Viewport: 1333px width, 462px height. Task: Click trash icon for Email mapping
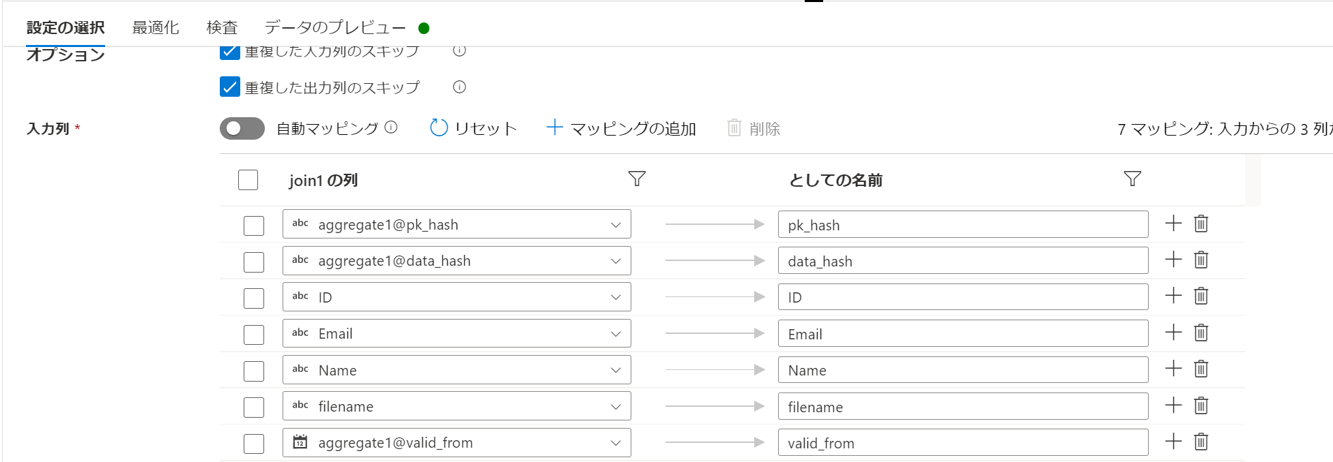click(x=1201, y=333)
